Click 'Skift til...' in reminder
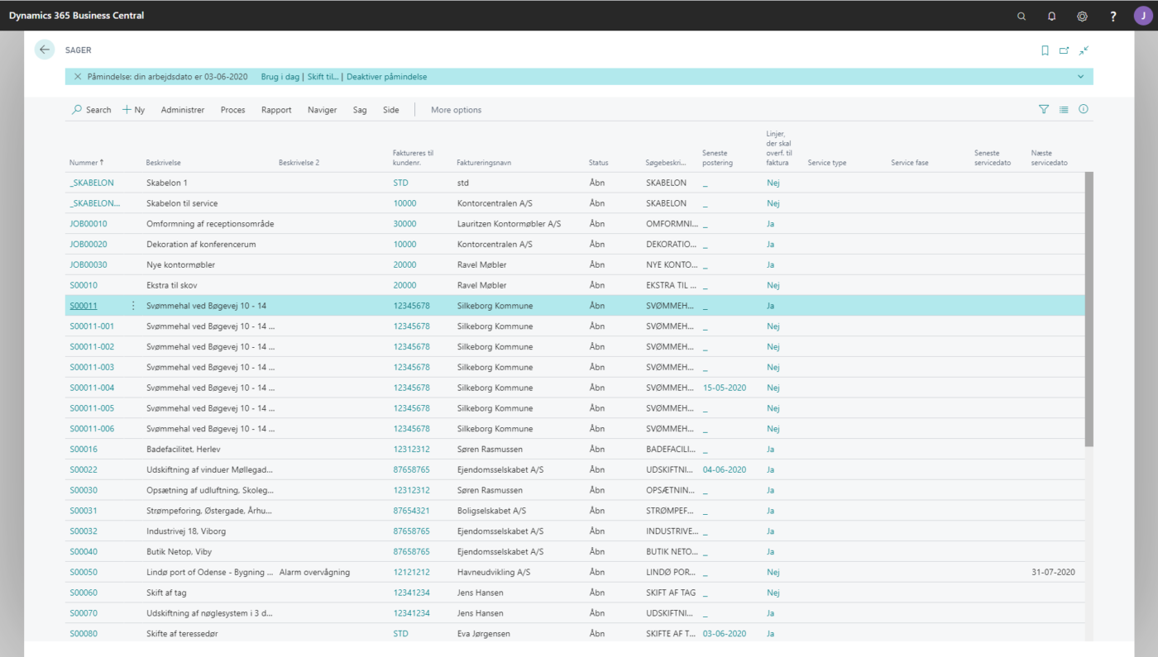Image resolution: width=1158 pixels, height=657 pixels. click(x=322, y=77)
